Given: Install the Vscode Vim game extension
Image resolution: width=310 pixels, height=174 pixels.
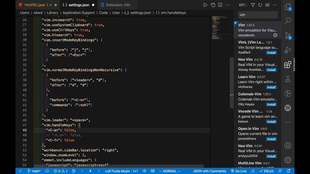Looking at the screenshot, I should [271, 122].
